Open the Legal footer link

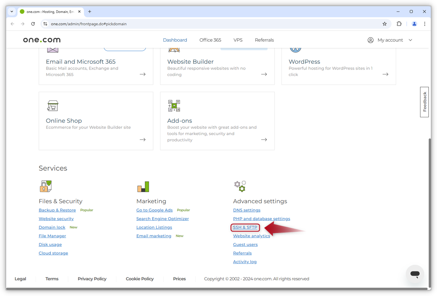[x=20, y=279]
